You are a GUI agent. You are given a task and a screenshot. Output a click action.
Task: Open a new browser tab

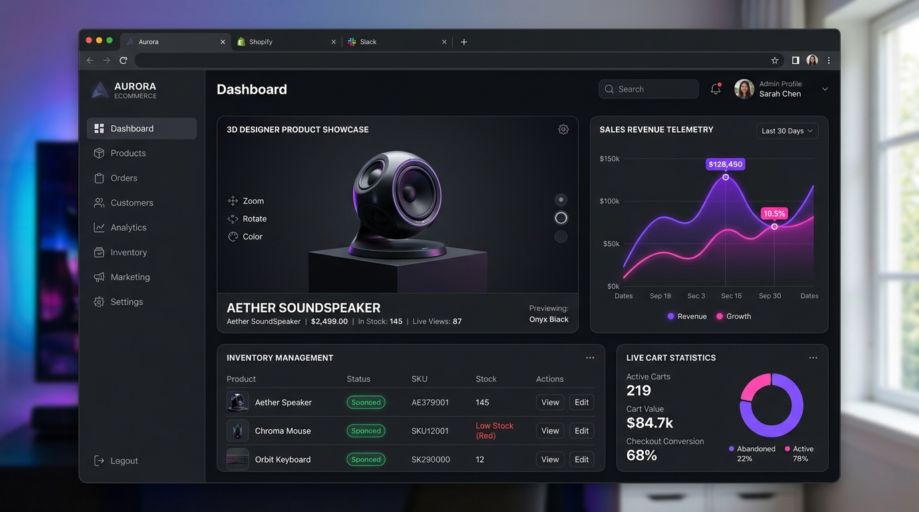(x=464, y=41)
